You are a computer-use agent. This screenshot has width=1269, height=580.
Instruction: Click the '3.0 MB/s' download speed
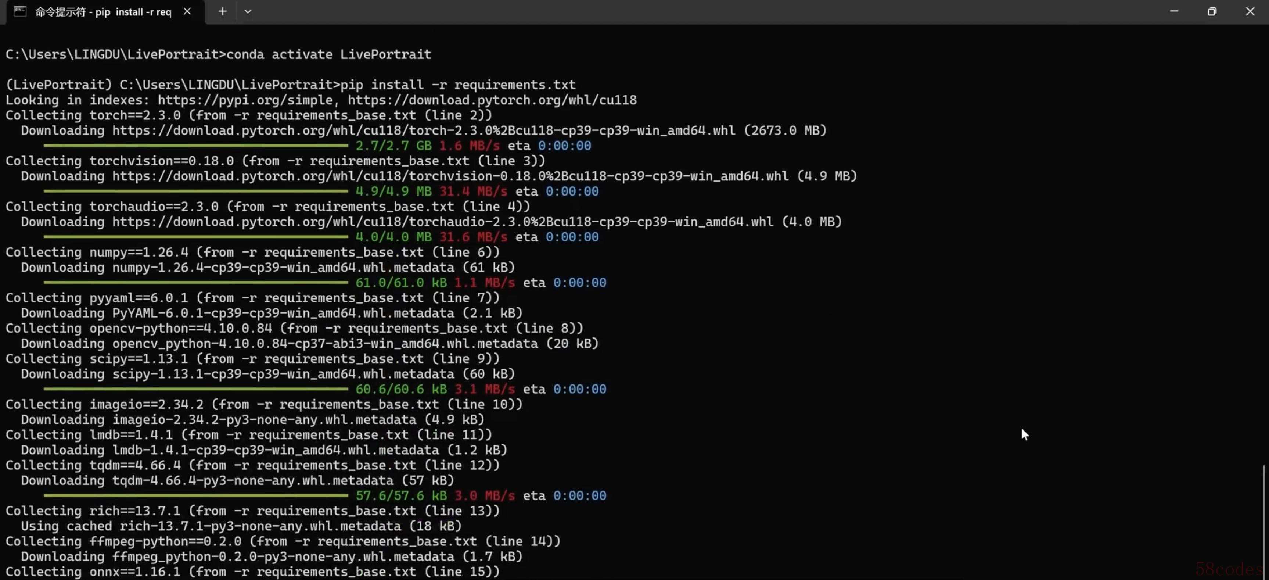tap(485, 496)
